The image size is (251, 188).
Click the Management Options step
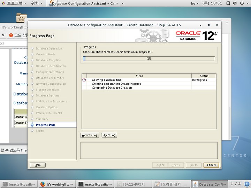coord(50,72)
